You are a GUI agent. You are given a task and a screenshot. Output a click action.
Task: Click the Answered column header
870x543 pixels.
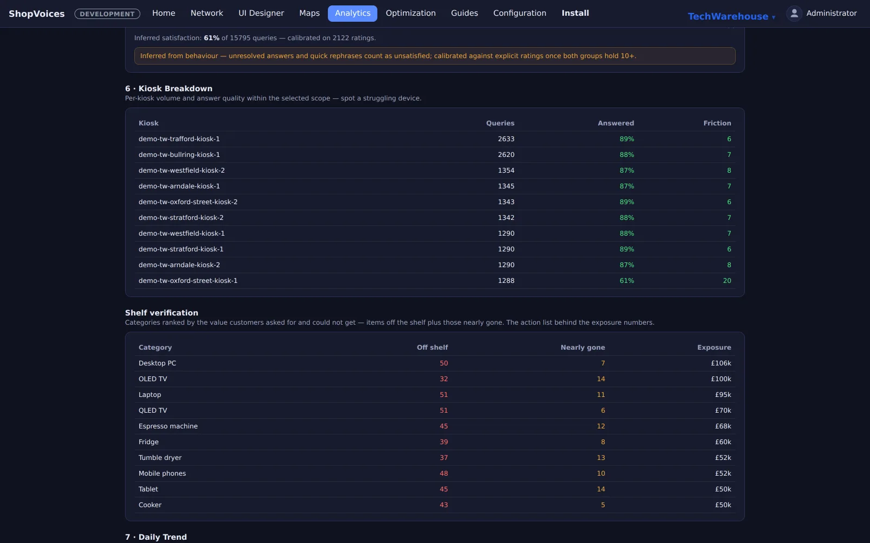(616, 123)
